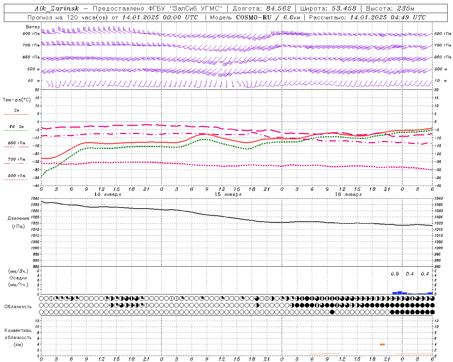The width and height of the screenshot is (453, 362).
Task: Click the date label "15 января"
Action: (x=228, y=194)
